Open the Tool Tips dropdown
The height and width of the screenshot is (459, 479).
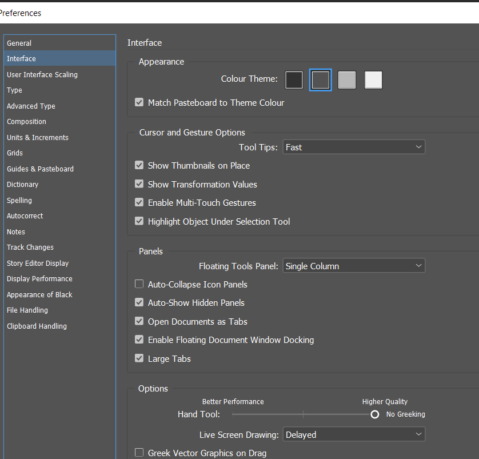pyautogui.click(x=354, y=147)
